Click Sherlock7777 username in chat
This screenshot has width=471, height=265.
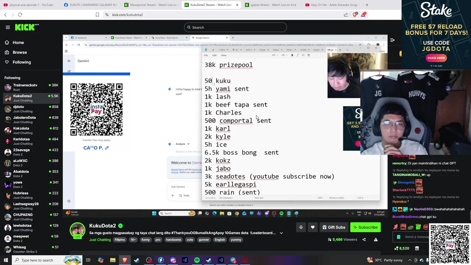(403, 190)
